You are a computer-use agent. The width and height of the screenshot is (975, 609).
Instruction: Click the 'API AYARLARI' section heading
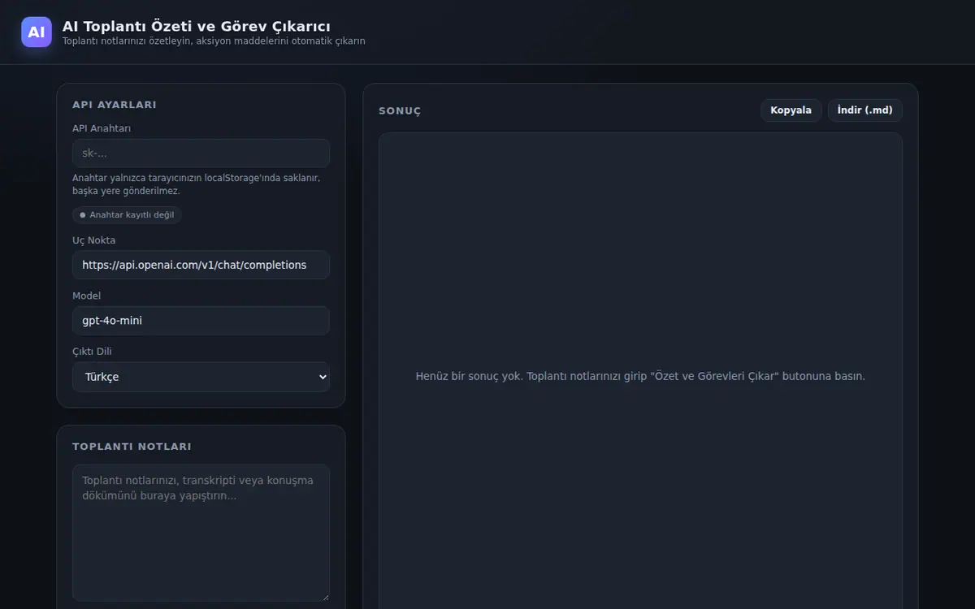click(x=115, y=105)
